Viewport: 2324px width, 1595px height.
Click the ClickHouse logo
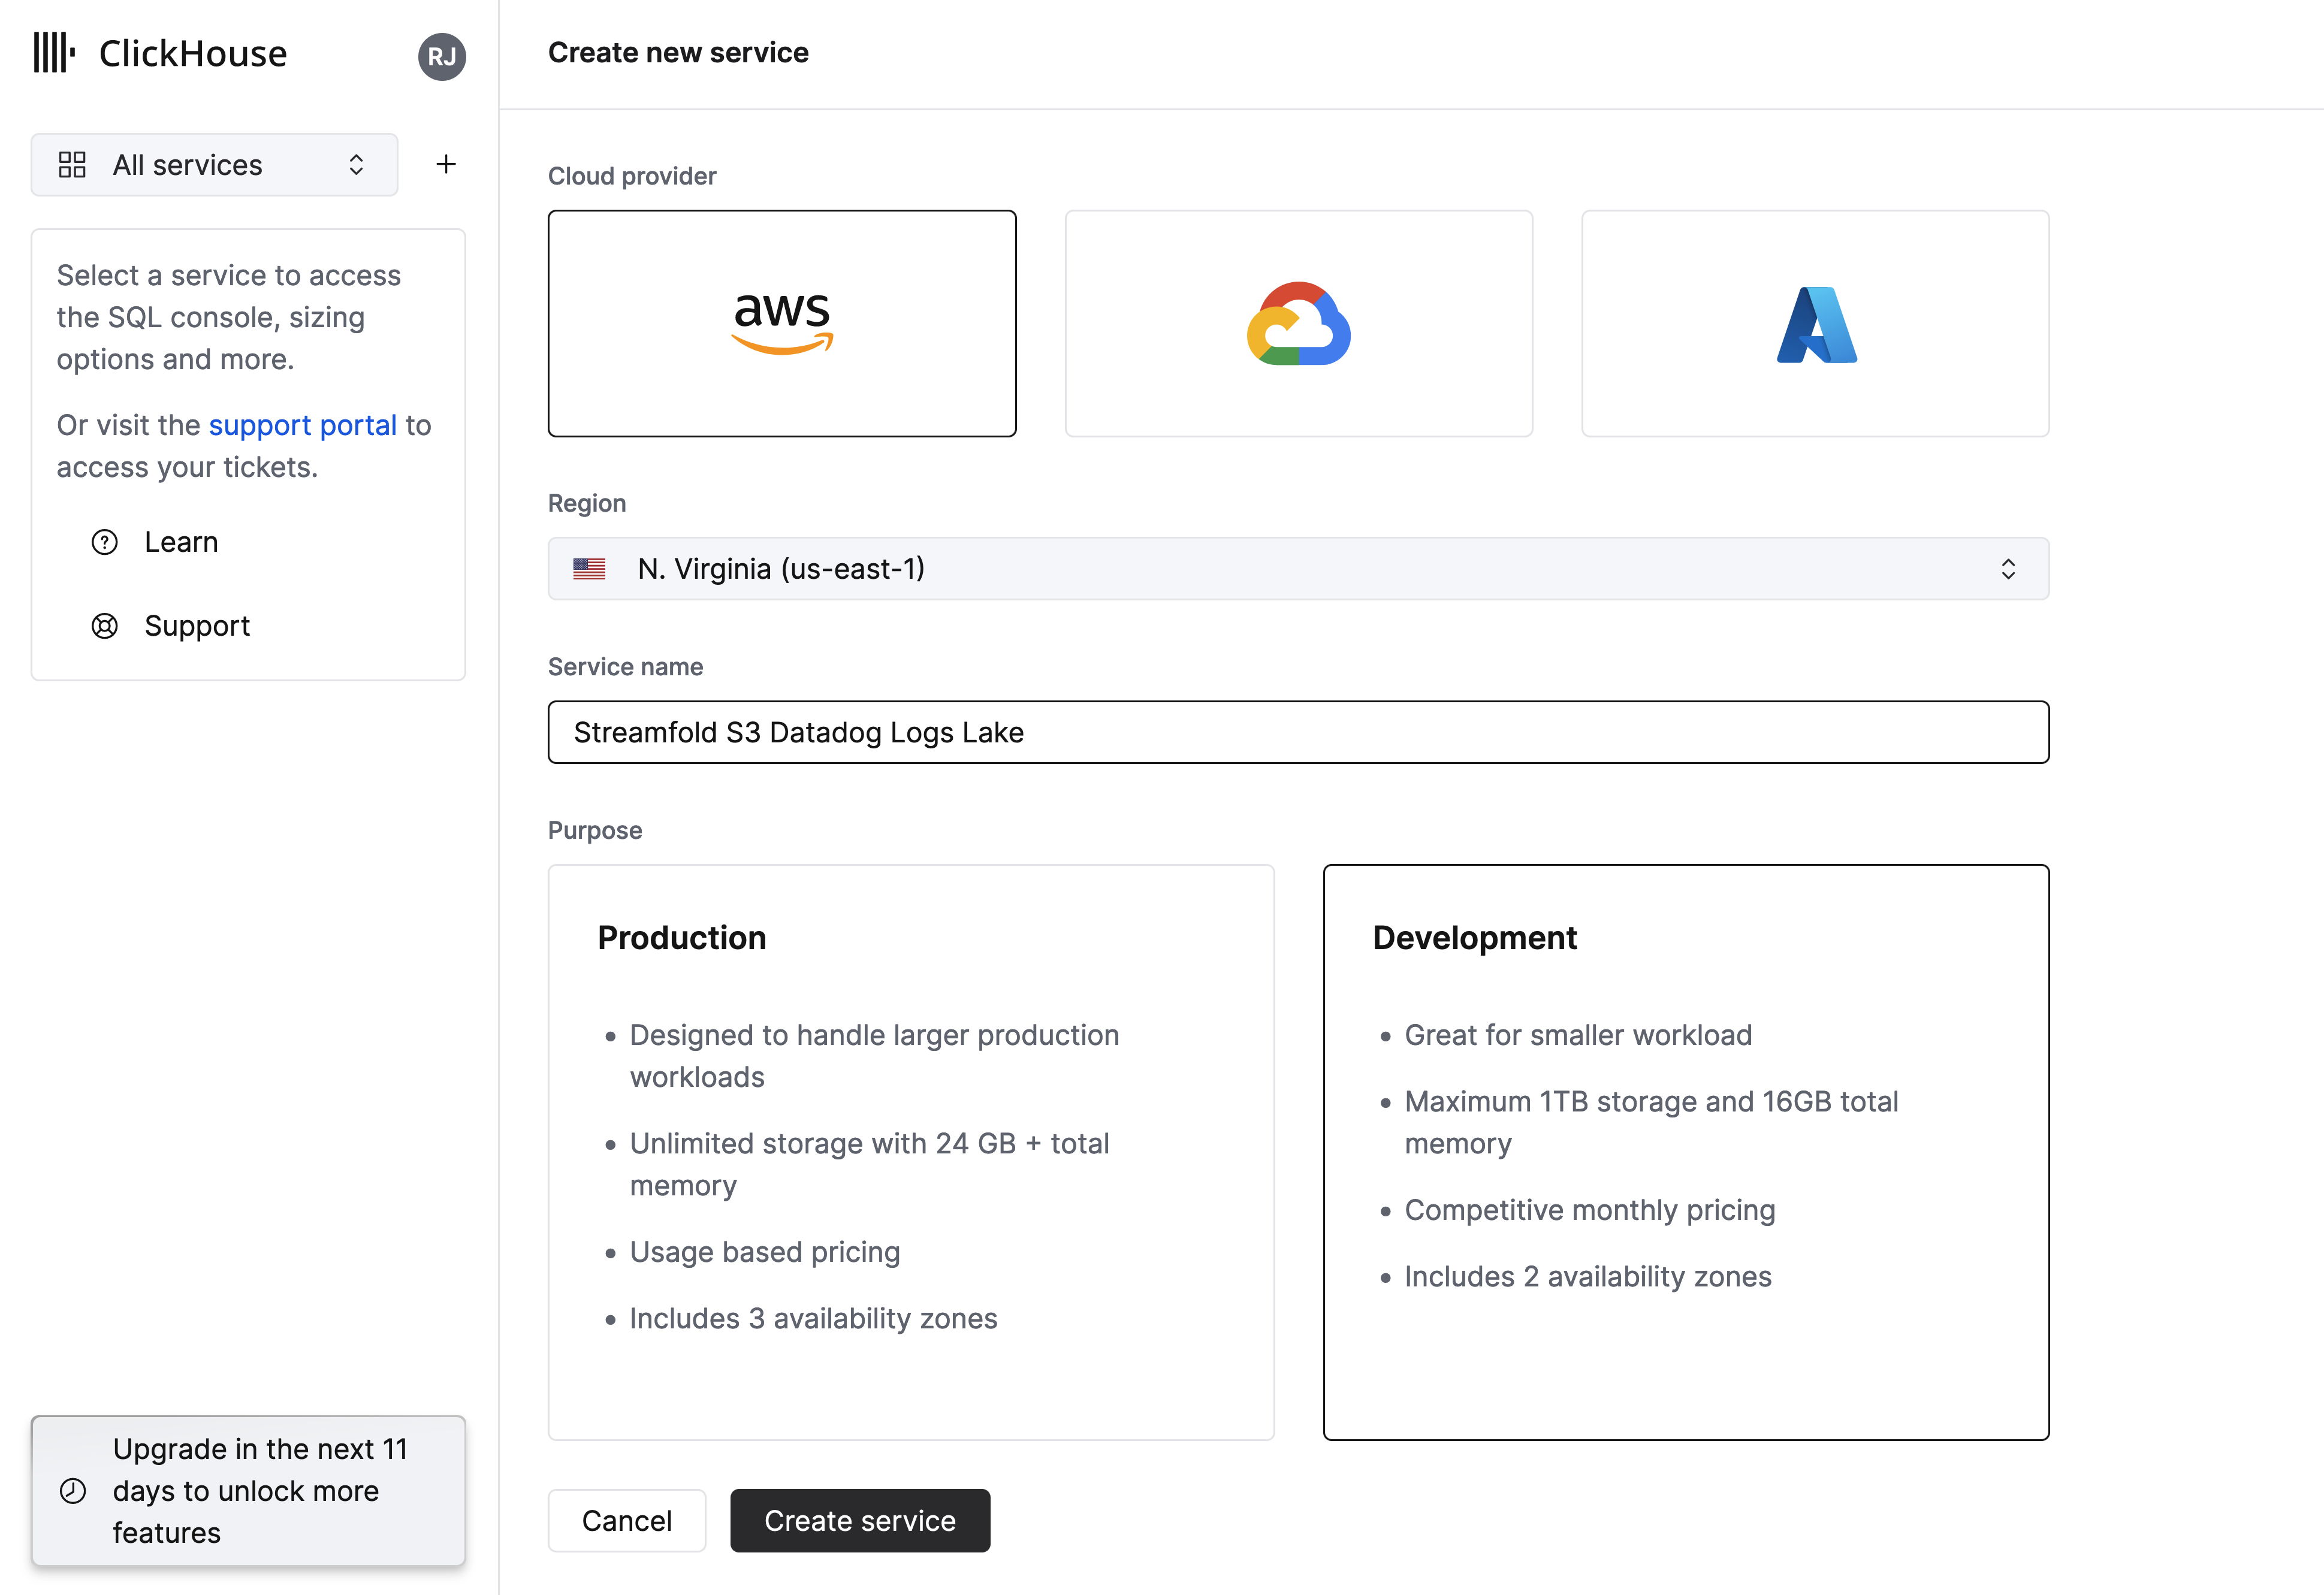160,53
